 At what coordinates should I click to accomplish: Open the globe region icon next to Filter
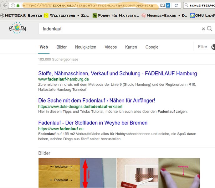pyautogui.click(x=213, y=47)
